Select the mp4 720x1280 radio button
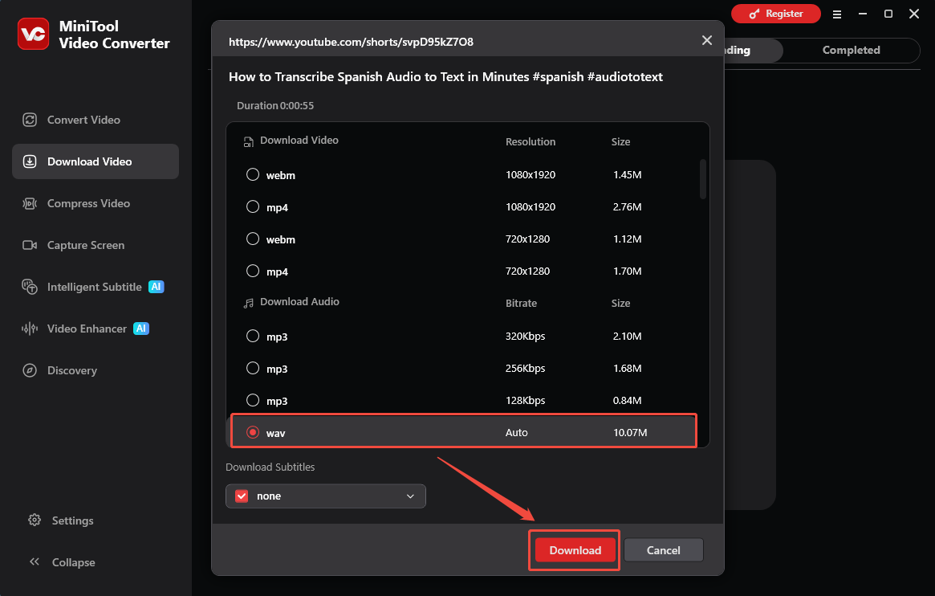 253,271
